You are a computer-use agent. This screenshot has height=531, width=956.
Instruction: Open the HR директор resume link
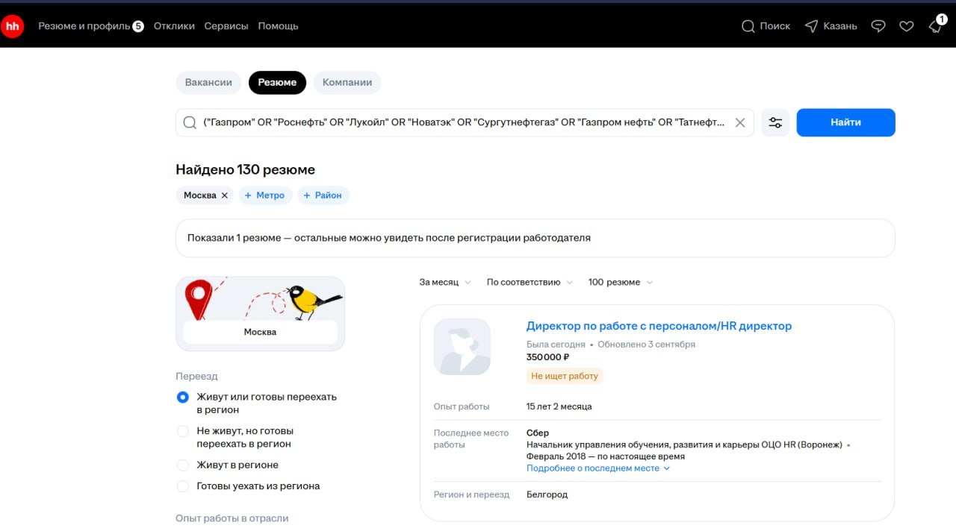pyautogui.click(x=659, y=326)
